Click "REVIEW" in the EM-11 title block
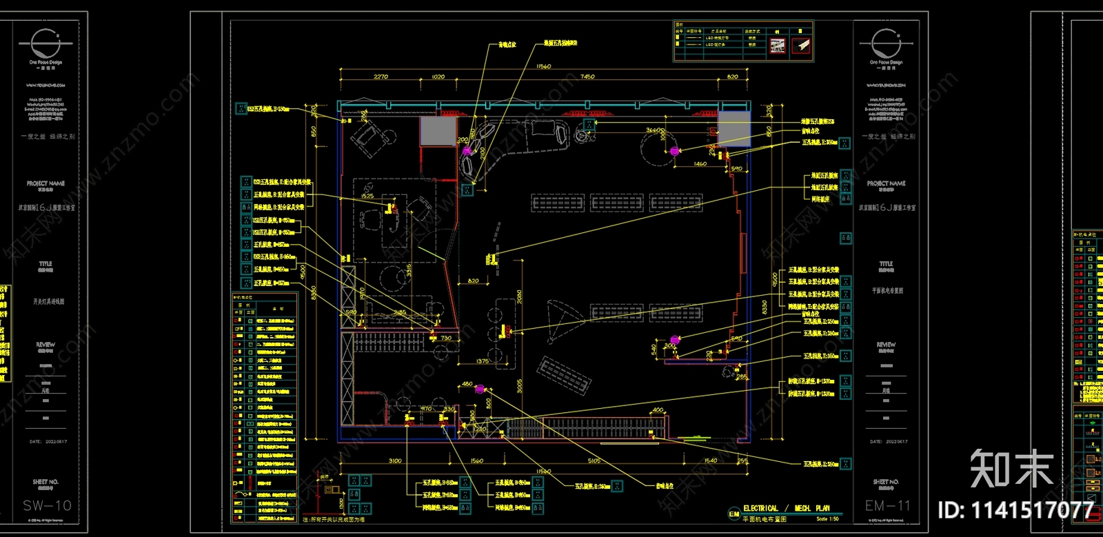Image resolution: width=1103 pixels, height=537 pixels. pyautogui.click(x=887, y=344)
